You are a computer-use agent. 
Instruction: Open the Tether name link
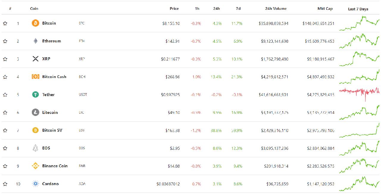(49, 95)
